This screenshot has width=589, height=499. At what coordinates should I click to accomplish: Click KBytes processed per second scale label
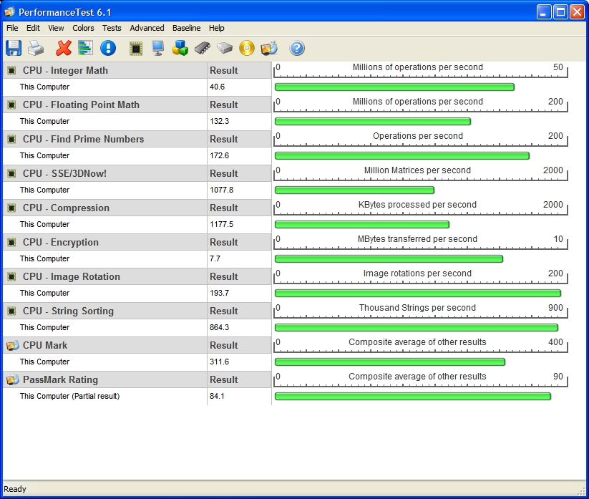[417, 205]
